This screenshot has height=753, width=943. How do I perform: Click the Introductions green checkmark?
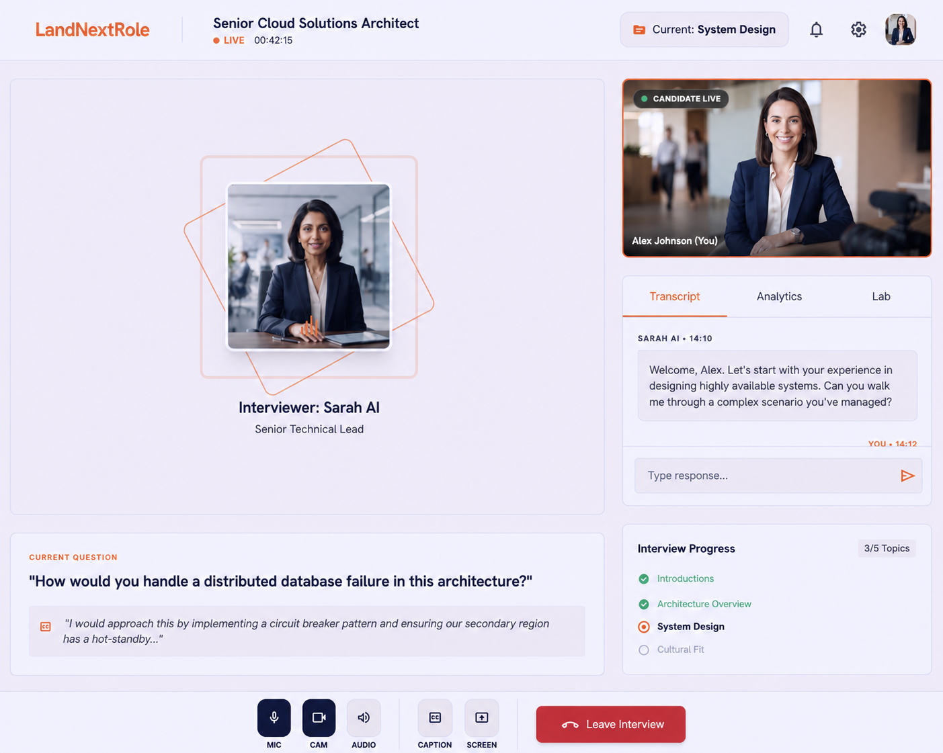644,578
